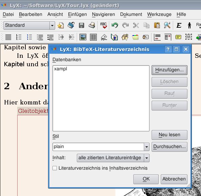Open the Ansicht menu
The height and width of the screenshot is (196, 201).
point(55,14)
